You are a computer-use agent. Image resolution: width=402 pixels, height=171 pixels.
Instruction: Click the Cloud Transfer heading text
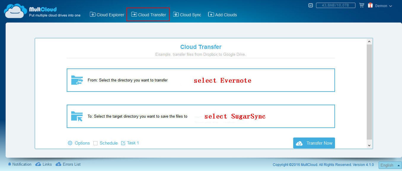point(201,47)
